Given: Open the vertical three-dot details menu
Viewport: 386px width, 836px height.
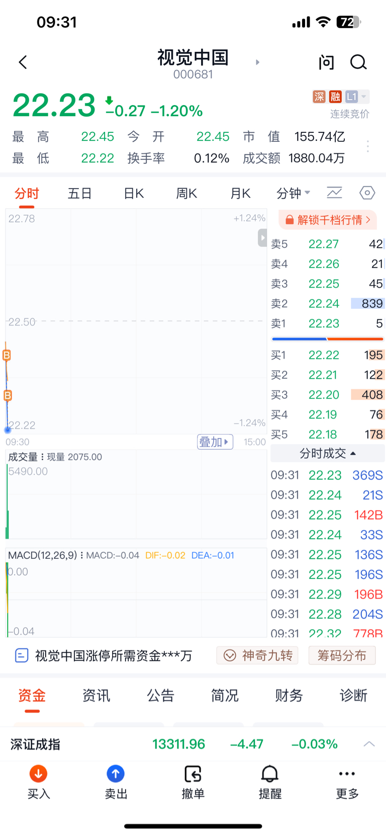Looking at the screenshot, I should click(x=368, y=146).
